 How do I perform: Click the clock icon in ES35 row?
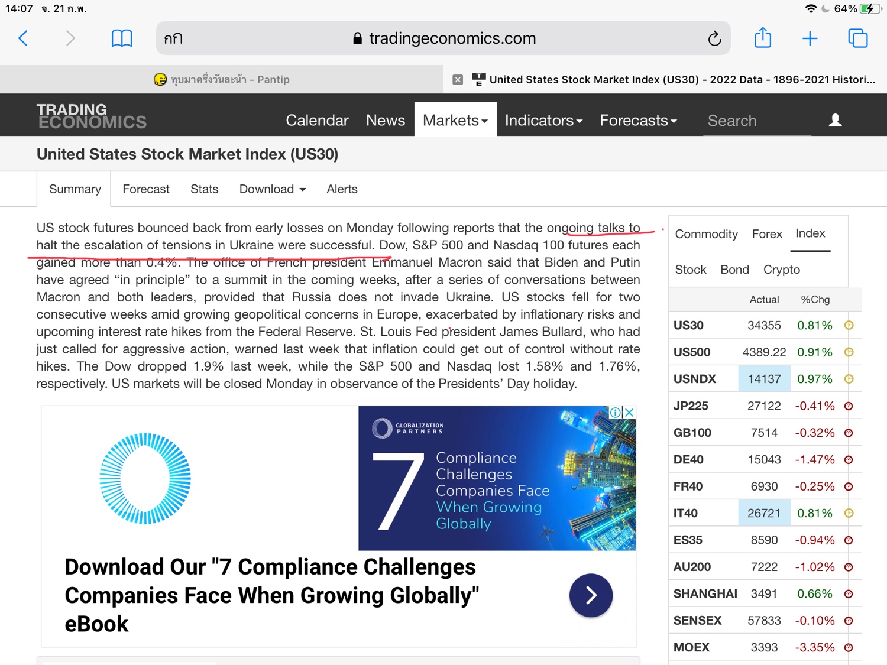click(x=849, y=540)
